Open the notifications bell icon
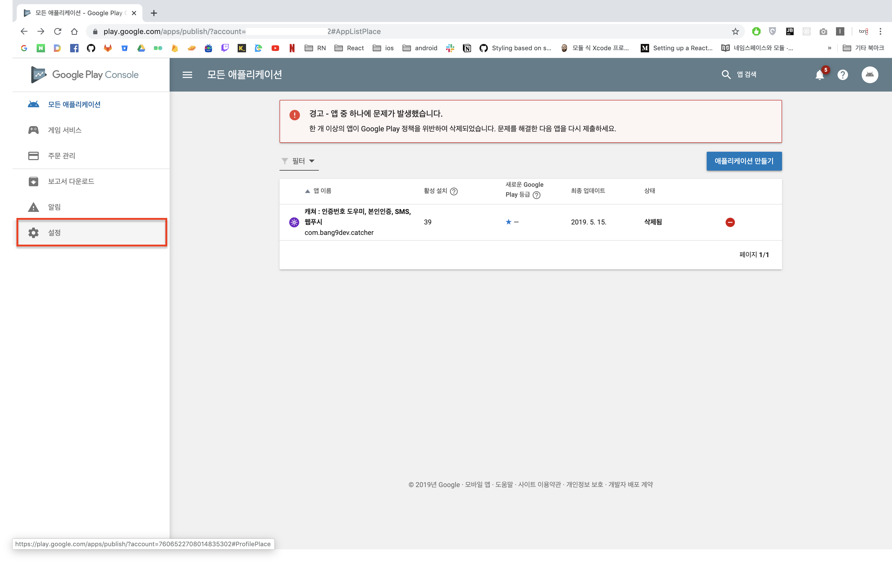The width and height of the screenshot is (892, 564). point(819,75)
